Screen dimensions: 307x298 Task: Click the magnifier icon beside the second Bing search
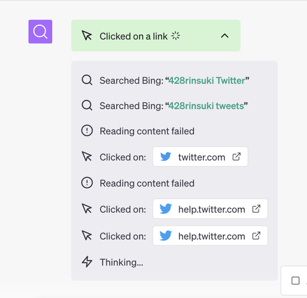pyautogui.click(x=87, y=105)
